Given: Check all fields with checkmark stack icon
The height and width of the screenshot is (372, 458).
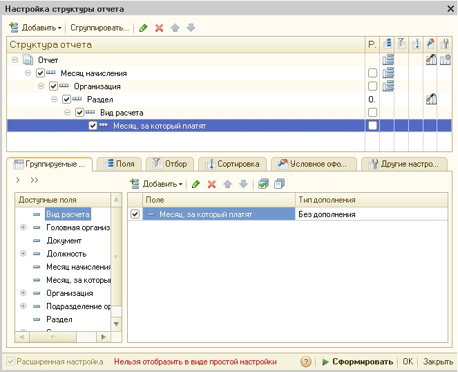Looking at the screenshot, I should 263,184.
